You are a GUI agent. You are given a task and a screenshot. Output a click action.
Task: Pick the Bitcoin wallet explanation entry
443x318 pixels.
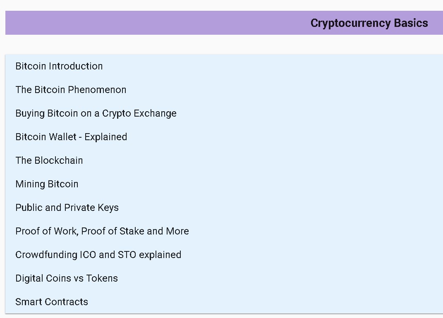(x=71, y=137)
